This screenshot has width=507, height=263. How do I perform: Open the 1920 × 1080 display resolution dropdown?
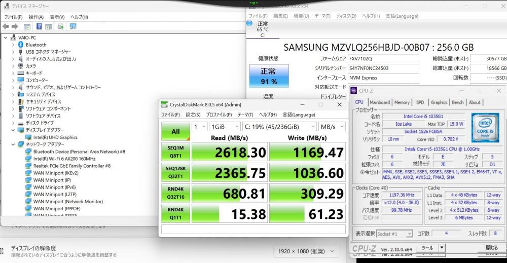[x=306, y=251]
